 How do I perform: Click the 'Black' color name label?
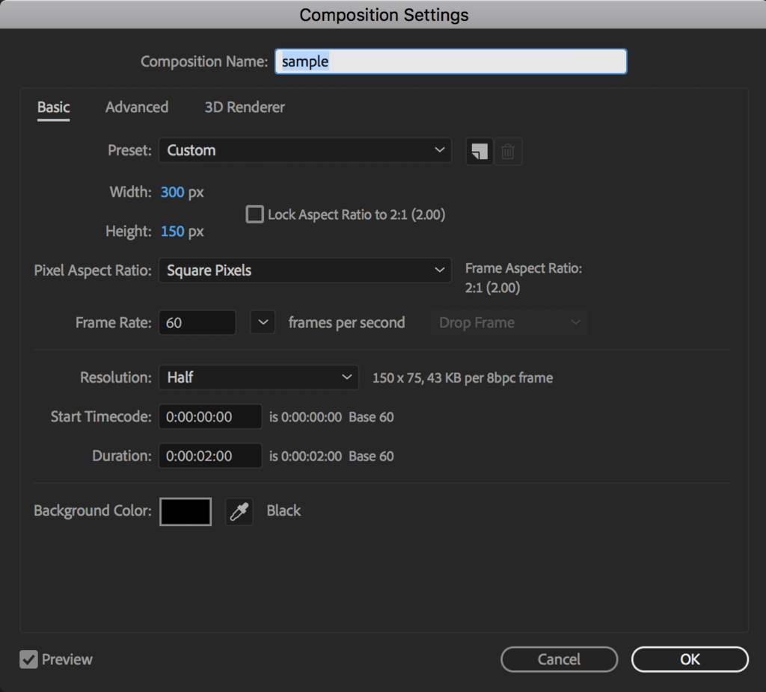point(284,511)
